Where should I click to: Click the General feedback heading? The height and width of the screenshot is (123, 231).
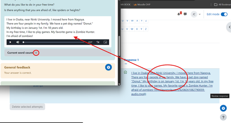pos(17,67)
